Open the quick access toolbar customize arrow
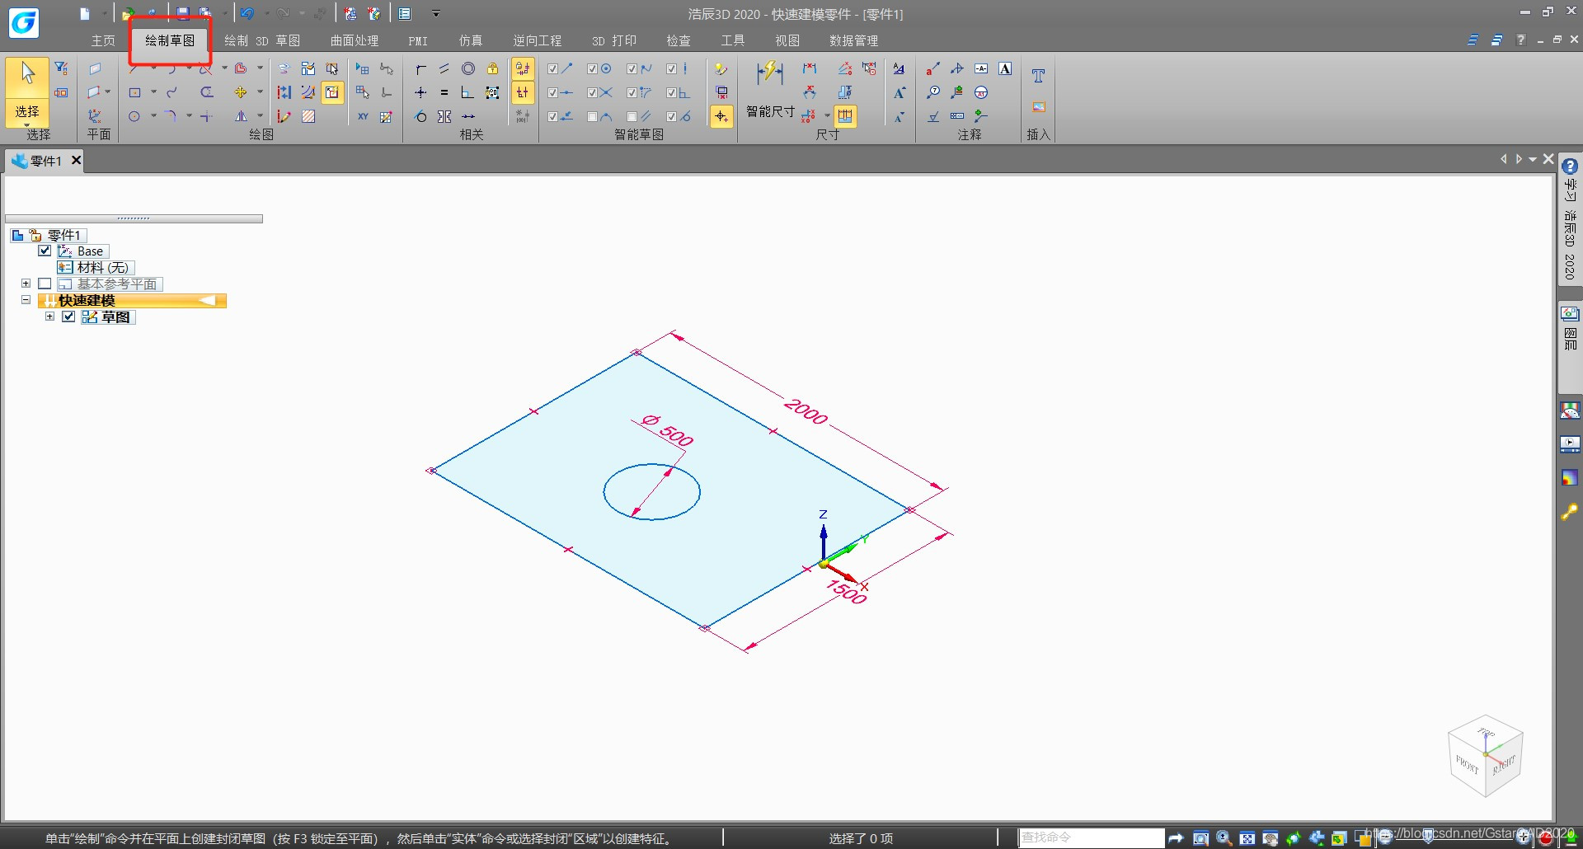The image size is (1583, 849). (x=436, y=14)
